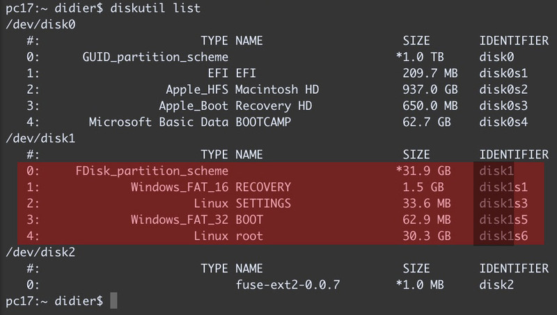Click the FDisk_partition_scheme type text
Screen dimensions: 557x315
152,171
